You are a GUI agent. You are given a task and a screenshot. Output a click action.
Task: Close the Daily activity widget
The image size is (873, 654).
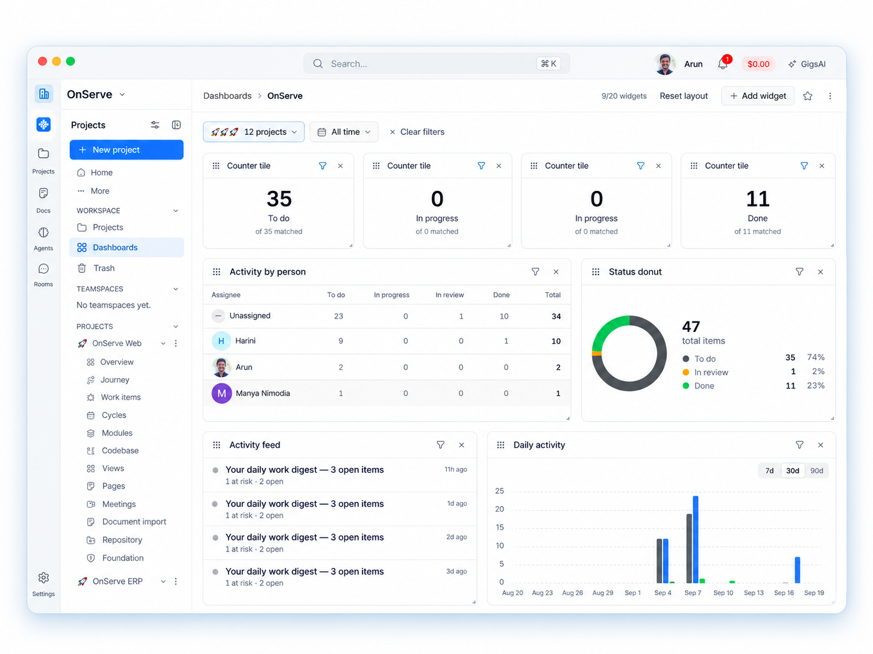(x=821, y=444)
